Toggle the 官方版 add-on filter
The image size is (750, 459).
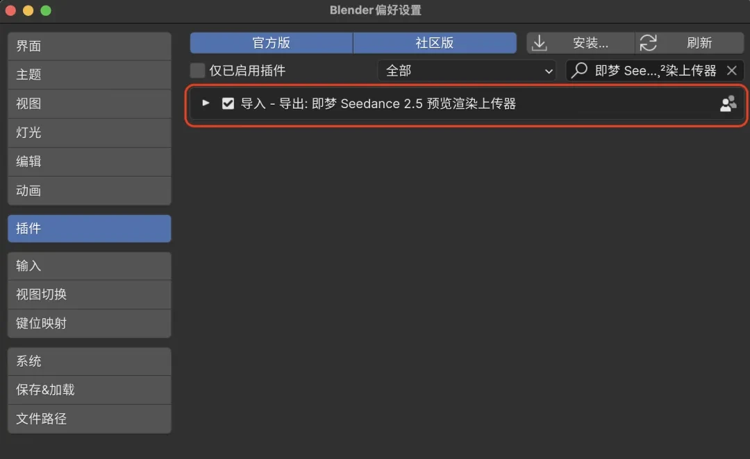tap(272, 43)
